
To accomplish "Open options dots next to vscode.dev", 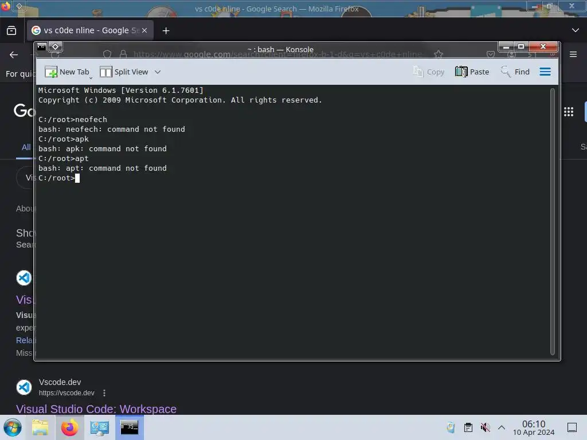I will [x=104, y=393].
